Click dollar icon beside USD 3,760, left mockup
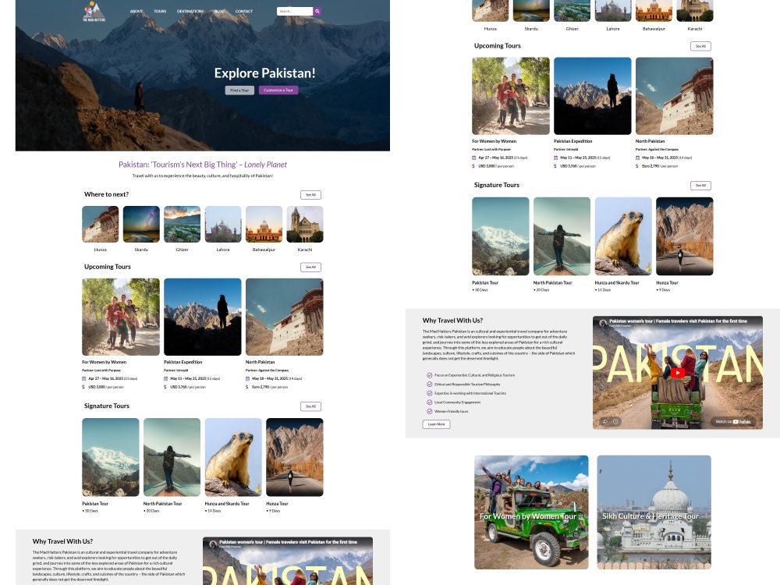Viewport: 780px width, 585px height. [165, 387]
